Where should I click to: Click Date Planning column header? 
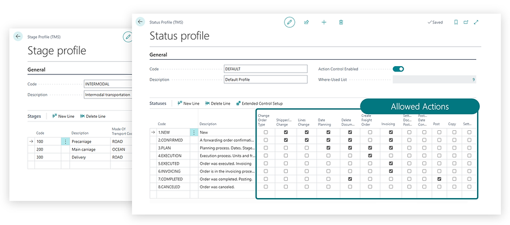(324, 122)
